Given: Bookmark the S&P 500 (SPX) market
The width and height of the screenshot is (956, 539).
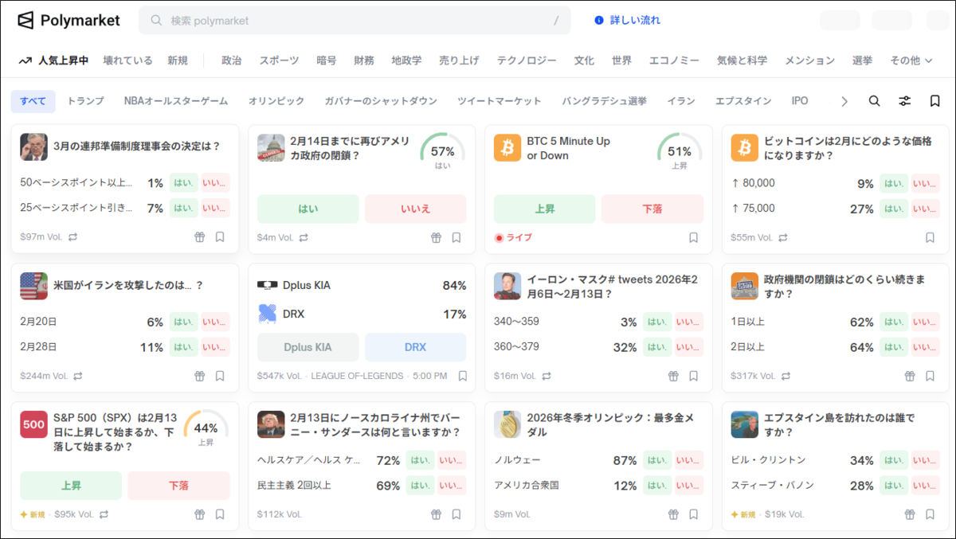Looking at the screenshot, I should (220, 514).
